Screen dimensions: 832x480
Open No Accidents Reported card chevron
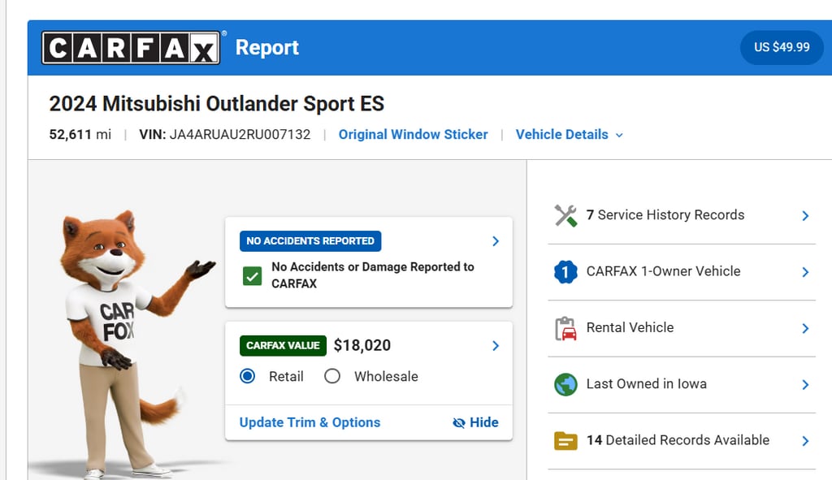click(x=496, y=241)
